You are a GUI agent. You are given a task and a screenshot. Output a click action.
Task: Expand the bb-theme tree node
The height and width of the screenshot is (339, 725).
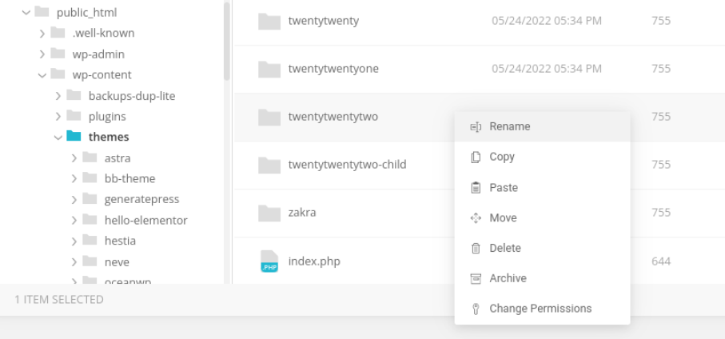click(74, 178)
